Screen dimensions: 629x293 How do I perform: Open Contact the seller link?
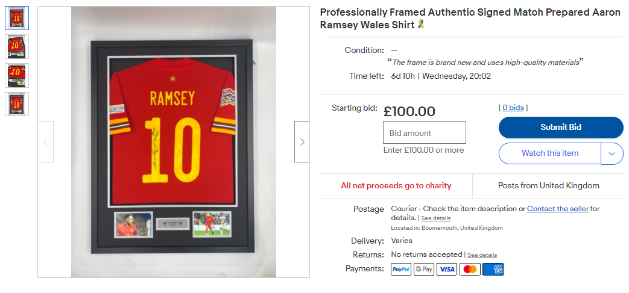coord(558,209)
